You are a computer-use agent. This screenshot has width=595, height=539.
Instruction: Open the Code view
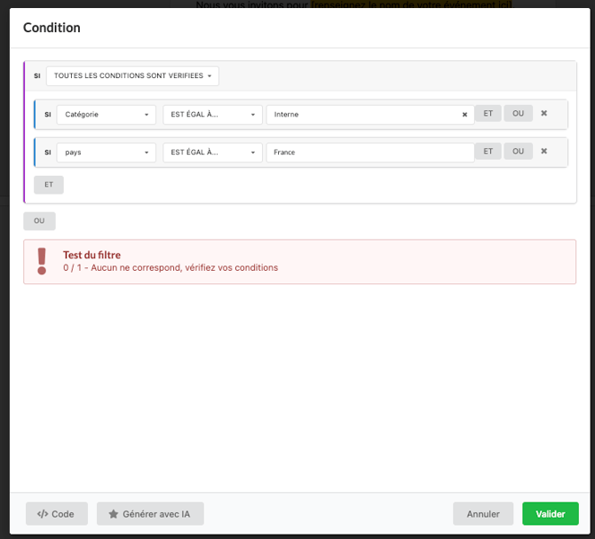[57, 514]
